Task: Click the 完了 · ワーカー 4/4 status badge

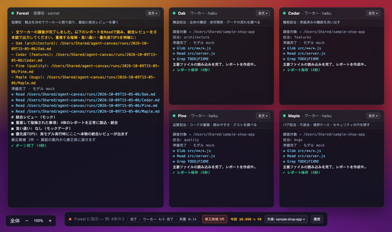Action: (163, 219)
